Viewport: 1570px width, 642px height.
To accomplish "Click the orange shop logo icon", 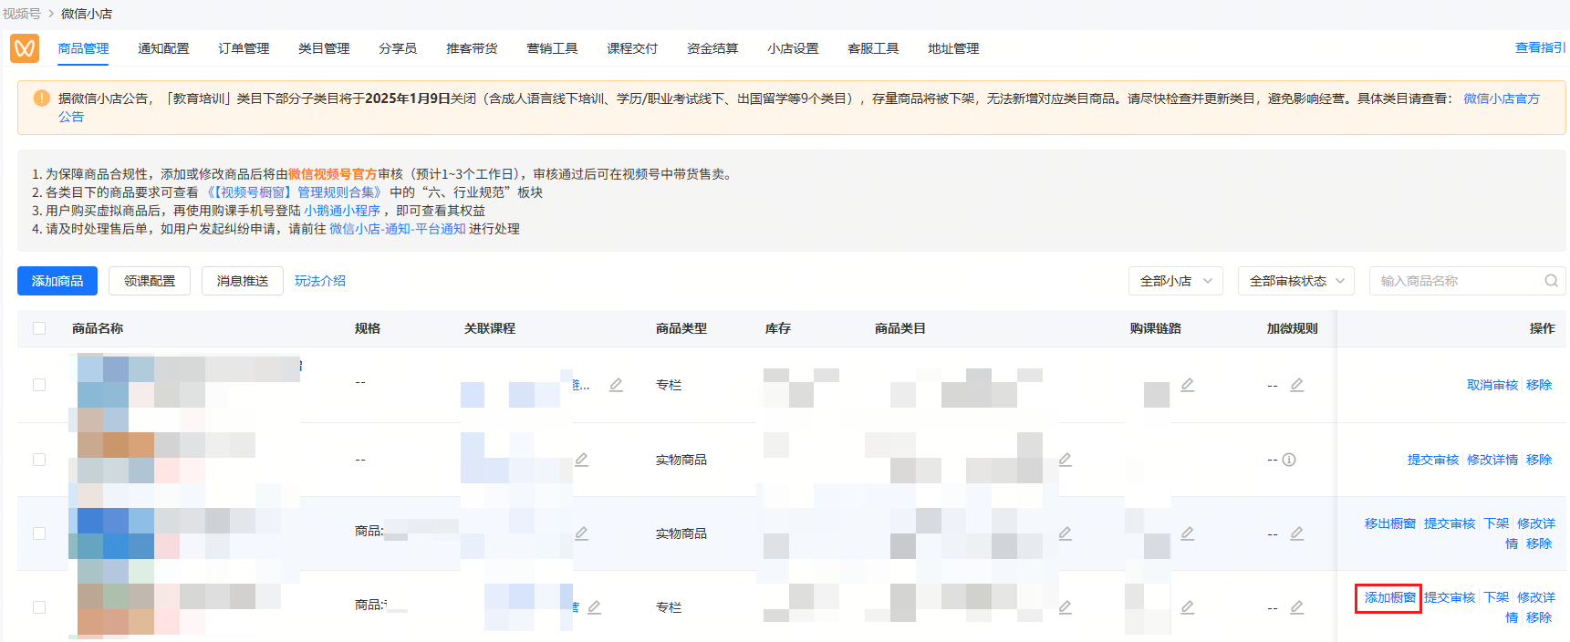I will coord(25,47).
